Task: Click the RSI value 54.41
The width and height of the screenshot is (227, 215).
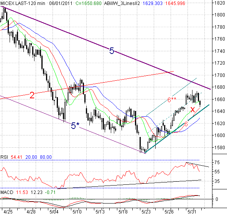Action: point(16,157)
